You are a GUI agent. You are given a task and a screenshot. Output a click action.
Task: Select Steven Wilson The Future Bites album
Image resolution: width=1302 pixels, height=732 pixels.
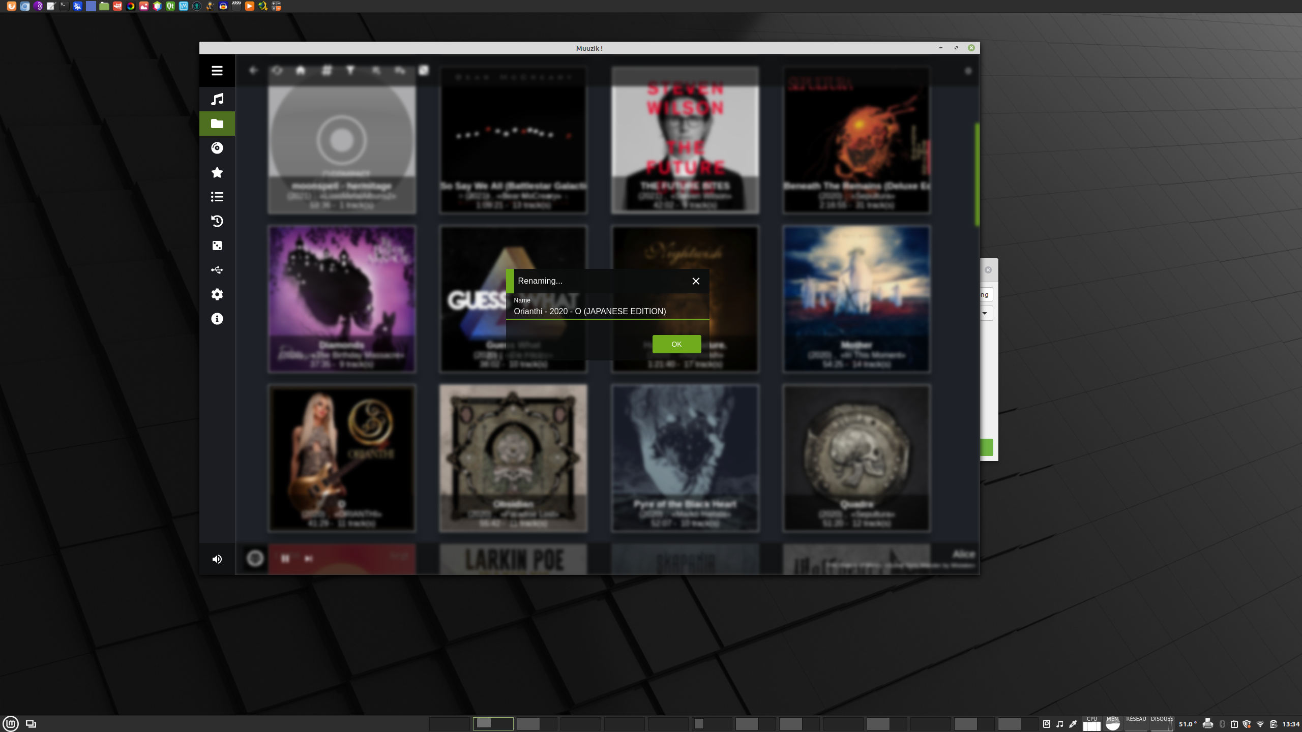coord(685,140)
